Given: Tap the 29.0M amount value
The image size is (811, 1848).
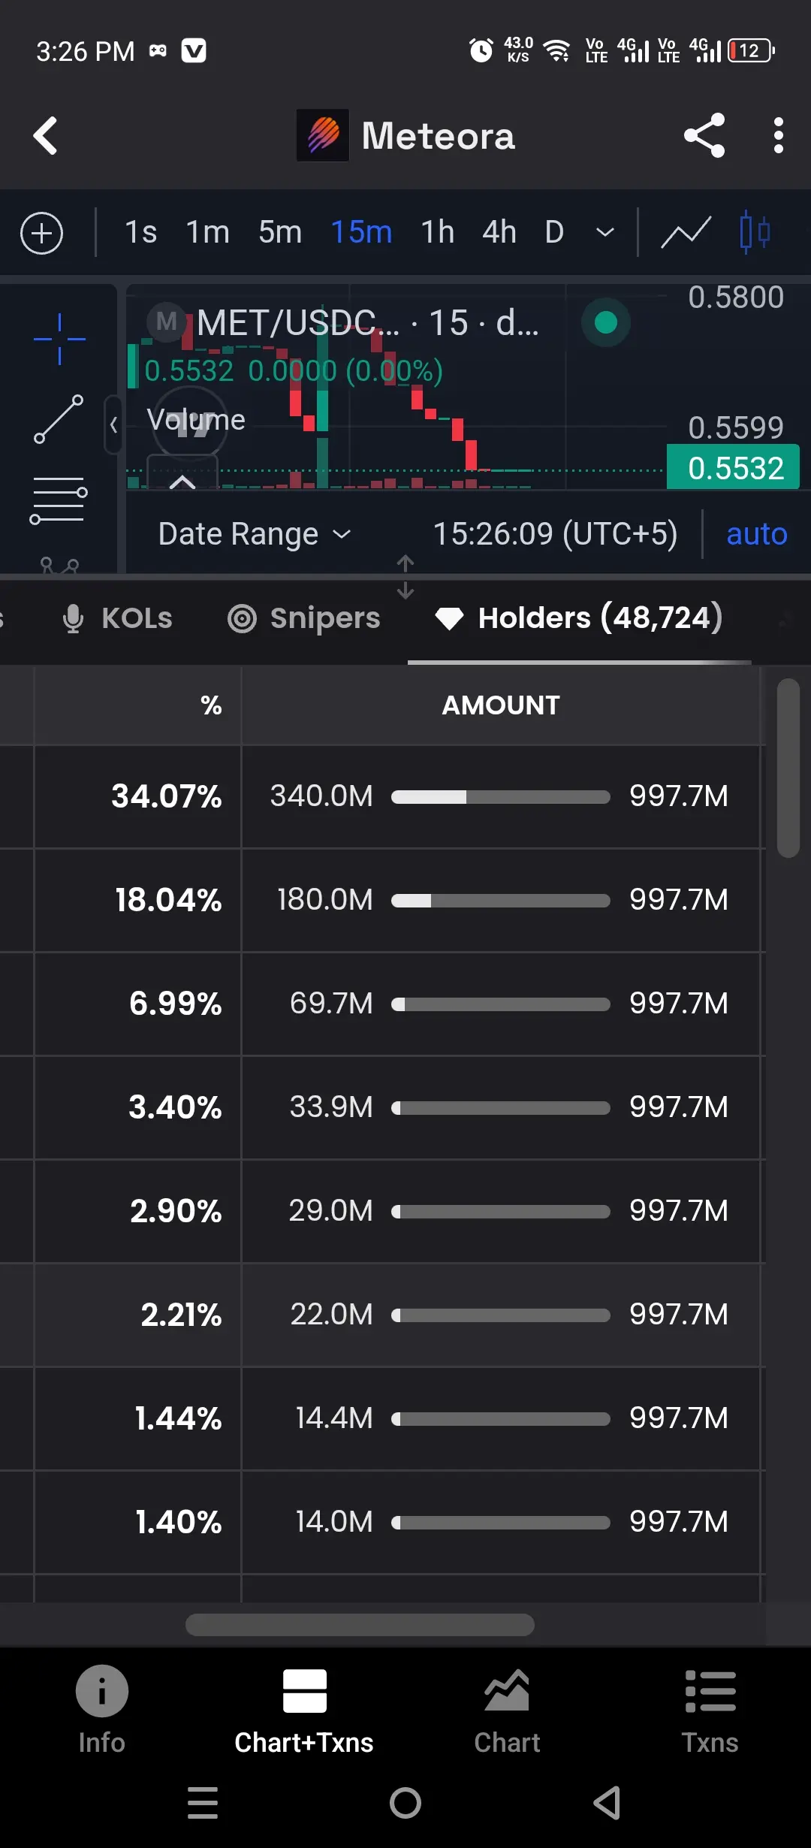Looking at the screenshot, I should [x=330, y=1210].
